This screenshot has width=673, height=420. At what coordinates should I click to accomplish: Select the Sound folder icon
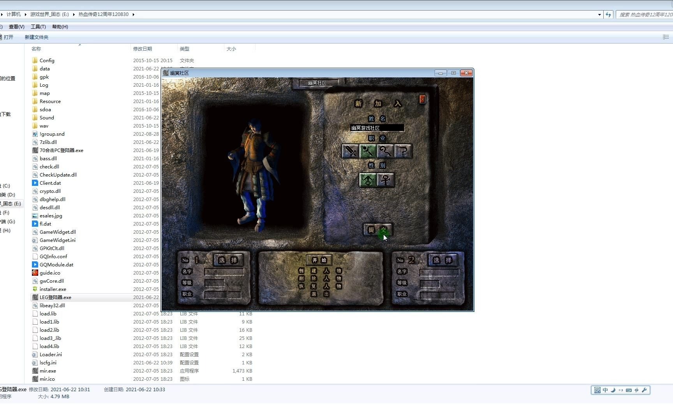tap(35, 117)
